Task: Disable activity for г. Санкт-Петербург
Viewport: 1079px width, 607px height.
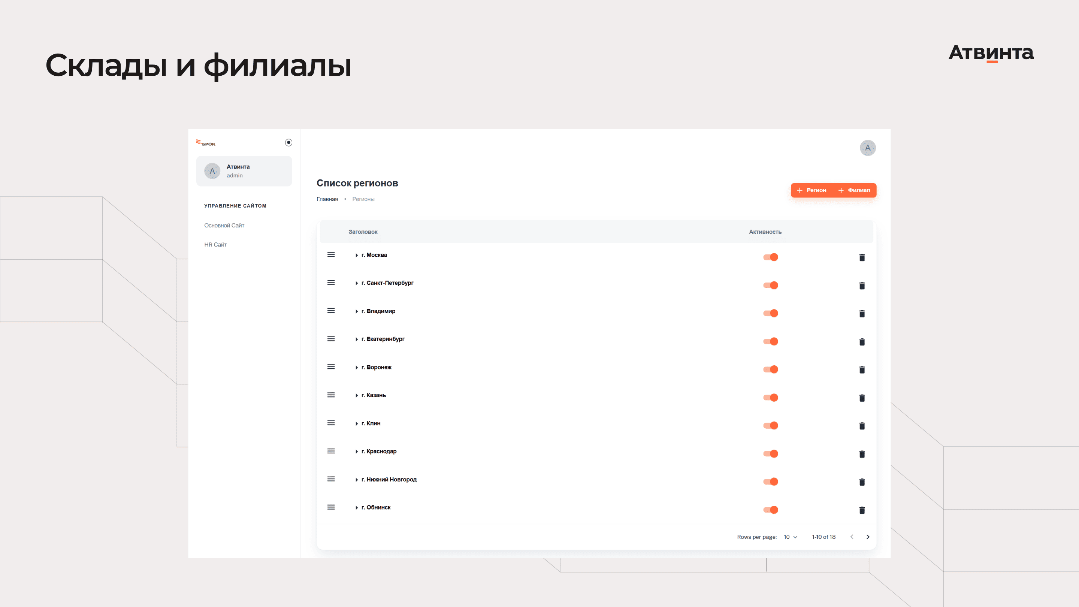Action: tap(770, 285)
